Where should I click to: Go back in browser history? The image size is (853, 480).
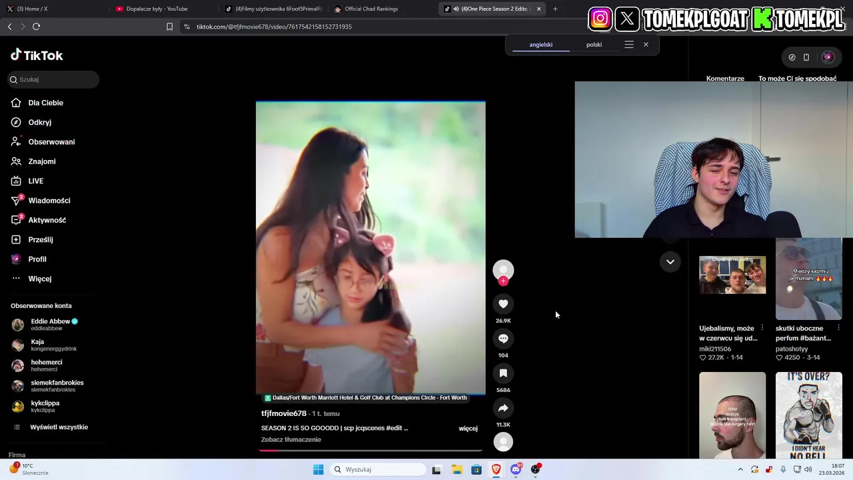click(x=9, y=27)
